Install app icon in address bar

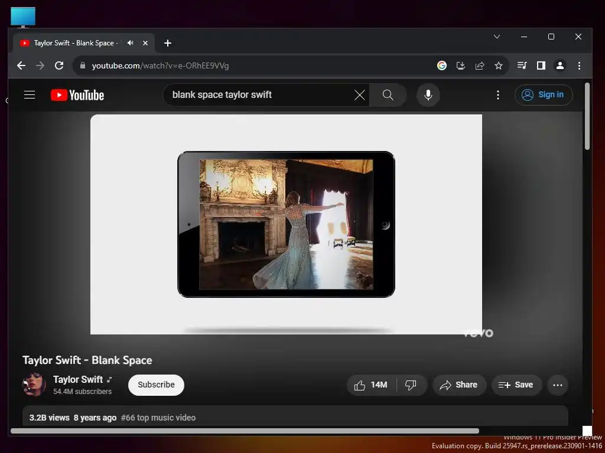(x=461, y=65)
